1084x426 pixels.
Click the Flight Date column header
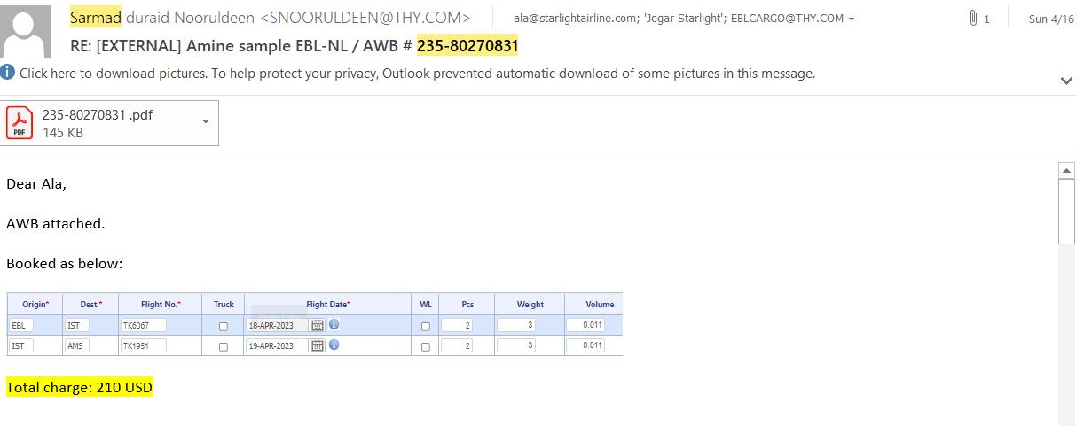point(327,304)
